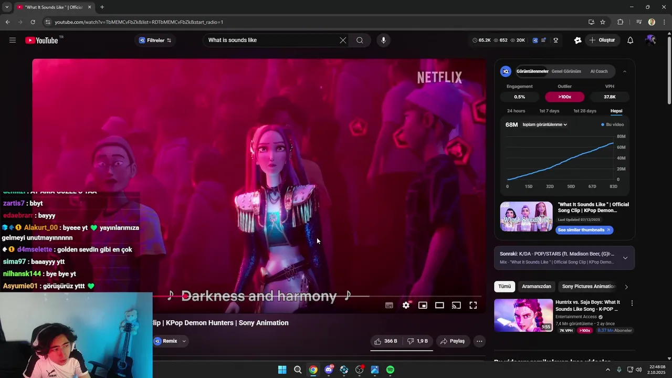Open the player settings gear
672x378 pixels.
click(x=406, y=306)
